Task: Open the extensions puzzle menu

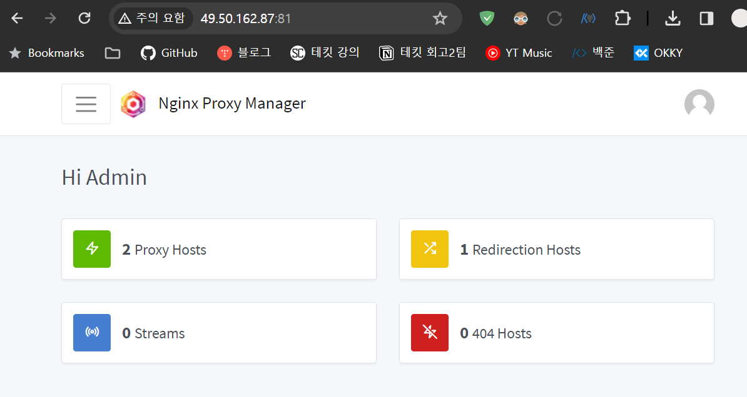Action: pyautogui.click(x=622, y=19)
